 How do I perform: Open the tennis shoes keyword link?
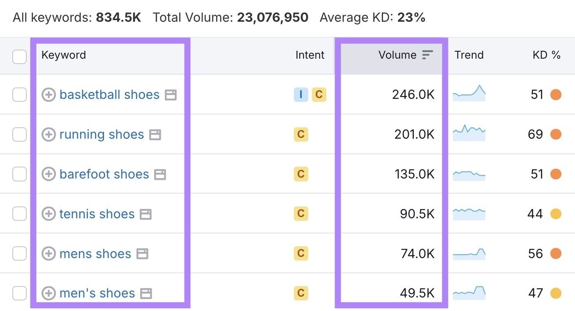[x=97, y=214]
